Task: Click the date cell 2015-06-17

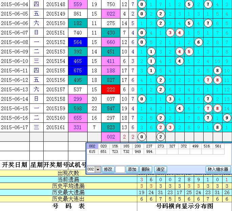Action: point(15,127)
